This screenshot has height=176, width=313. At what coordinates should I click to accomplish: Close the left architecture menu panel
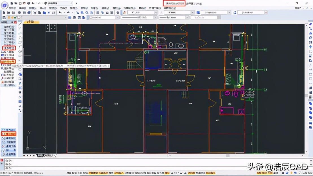coord(15,22)
